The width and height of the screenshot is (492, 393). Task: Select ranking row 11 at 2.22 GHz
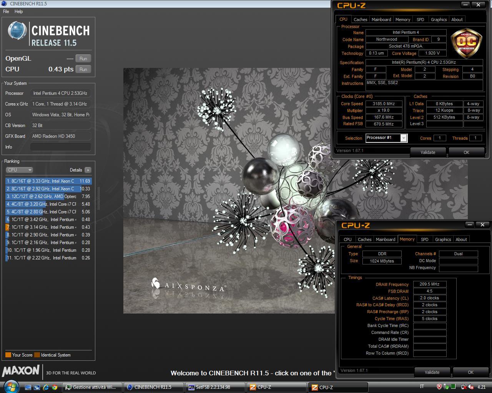click(x=48, y=258)
